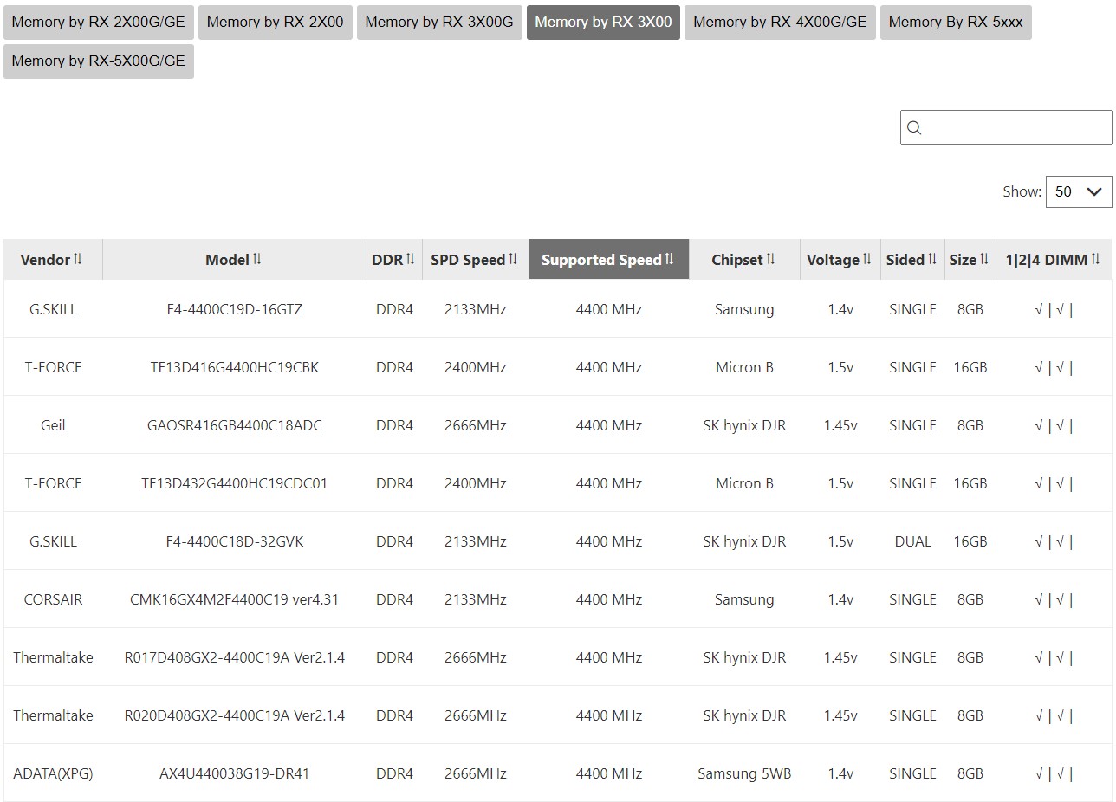Sort table by 1|2|4 DIMM column
This screenshot has height=802, width=1116.
point(1054,260)
